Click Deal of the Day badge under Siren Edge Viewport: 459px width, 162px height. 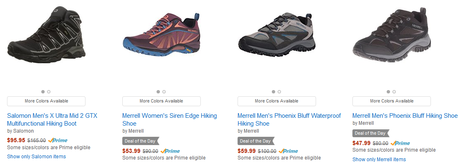[141, 141]
